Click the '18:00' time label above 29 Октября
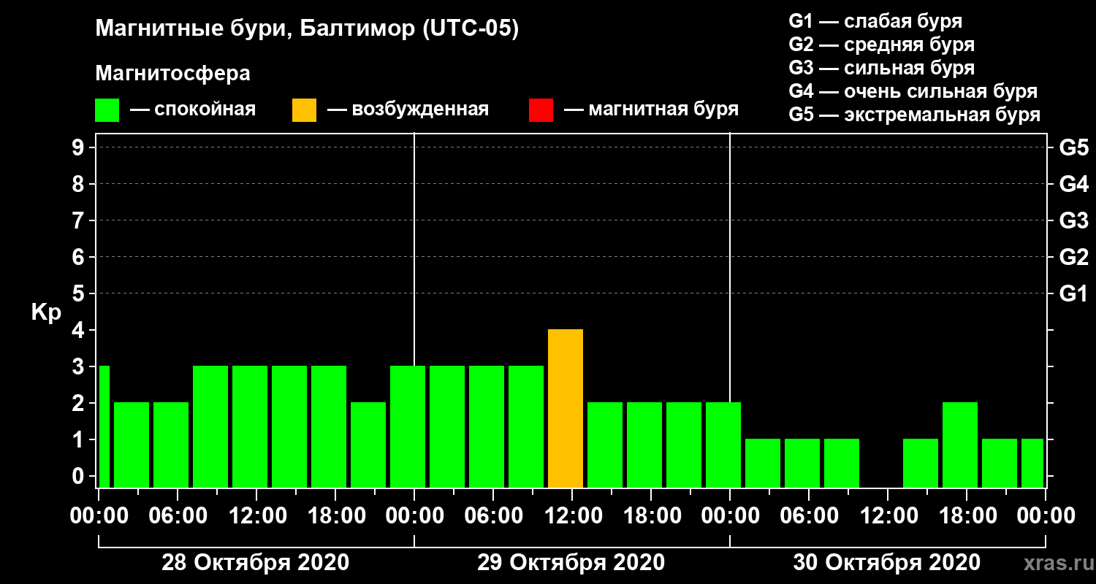This screenshot has width=1096, height=584. coord(651,515)
